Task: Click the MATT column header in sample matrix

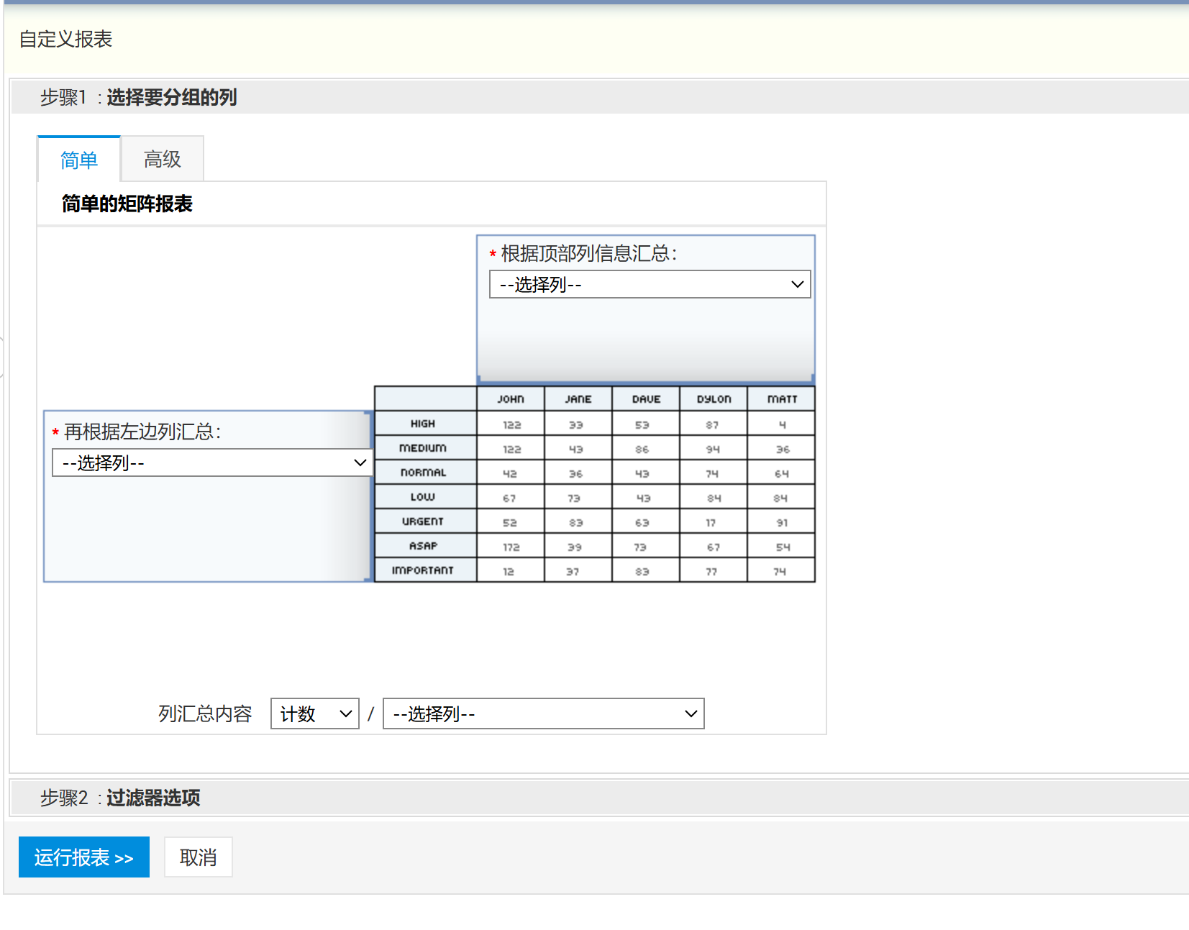Action: tap(782, 399)
